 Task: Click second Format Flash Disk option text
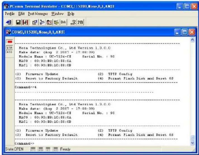click(x=141, y=135)
